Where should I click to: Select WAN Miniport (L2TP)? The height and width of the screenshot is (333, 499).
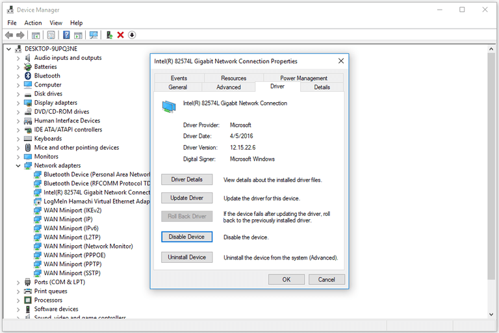[72, 237]
